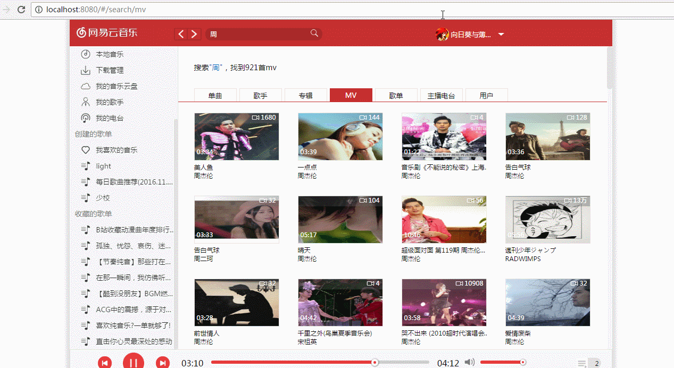Mute audio with the speaker icon

pyautogui.click(x=470, y=361)
